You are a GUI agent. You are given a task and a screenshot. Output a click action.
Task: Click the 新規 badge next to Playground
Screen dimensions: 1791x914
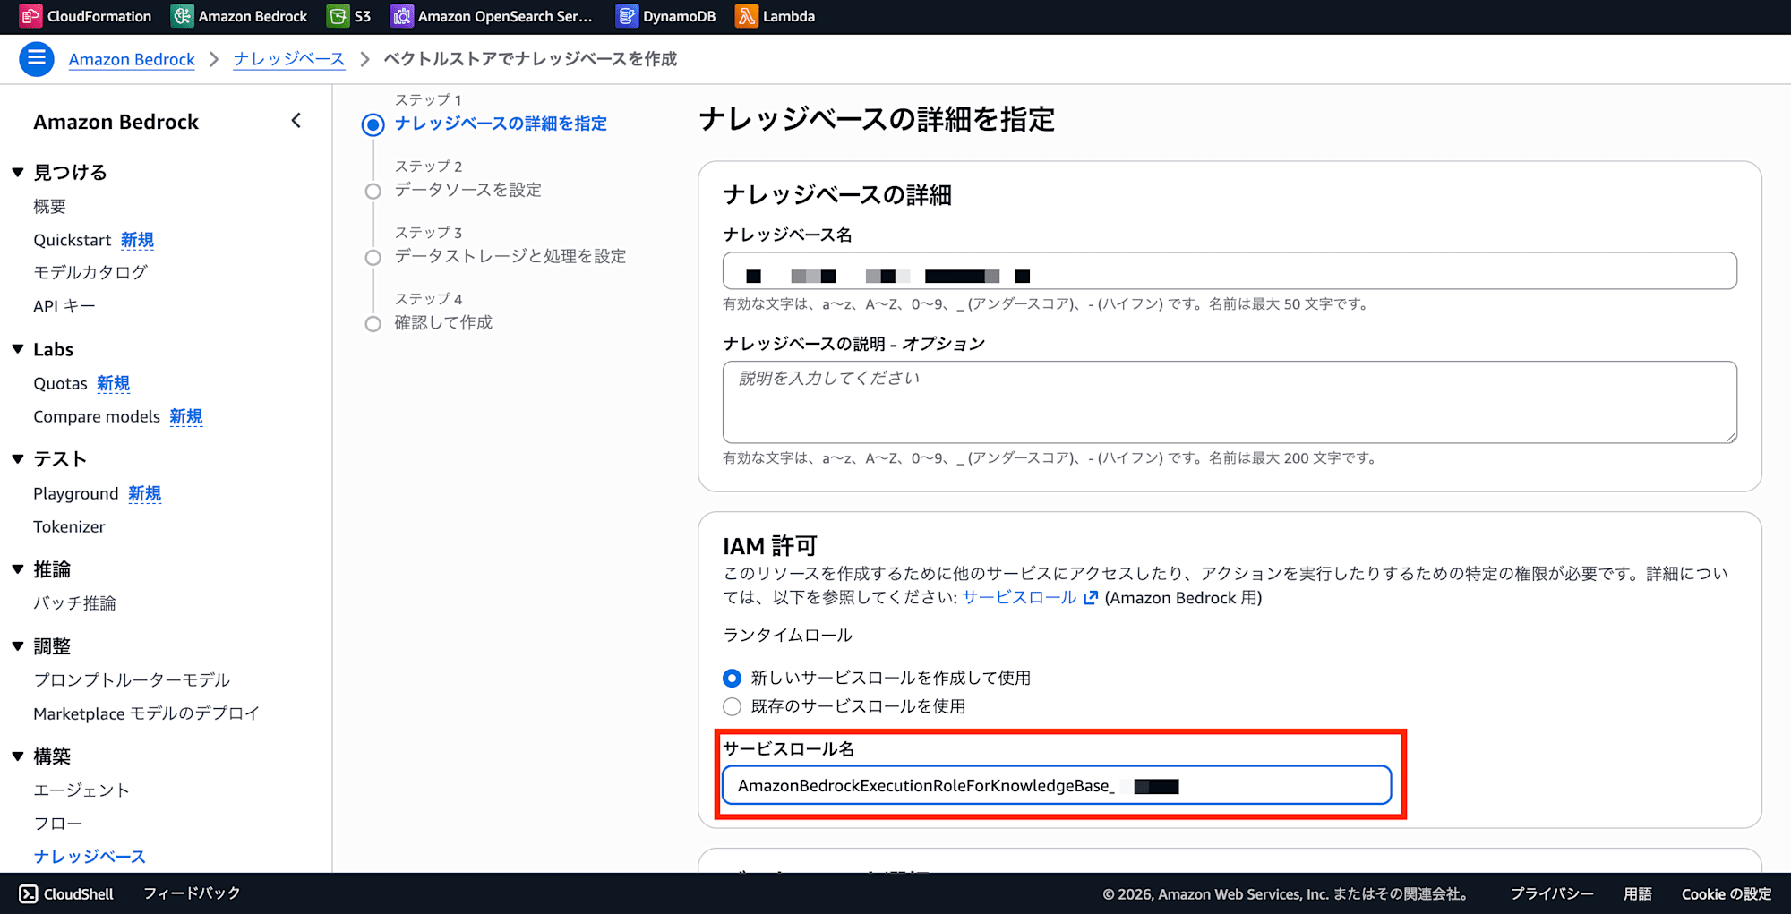pos(145,493)
